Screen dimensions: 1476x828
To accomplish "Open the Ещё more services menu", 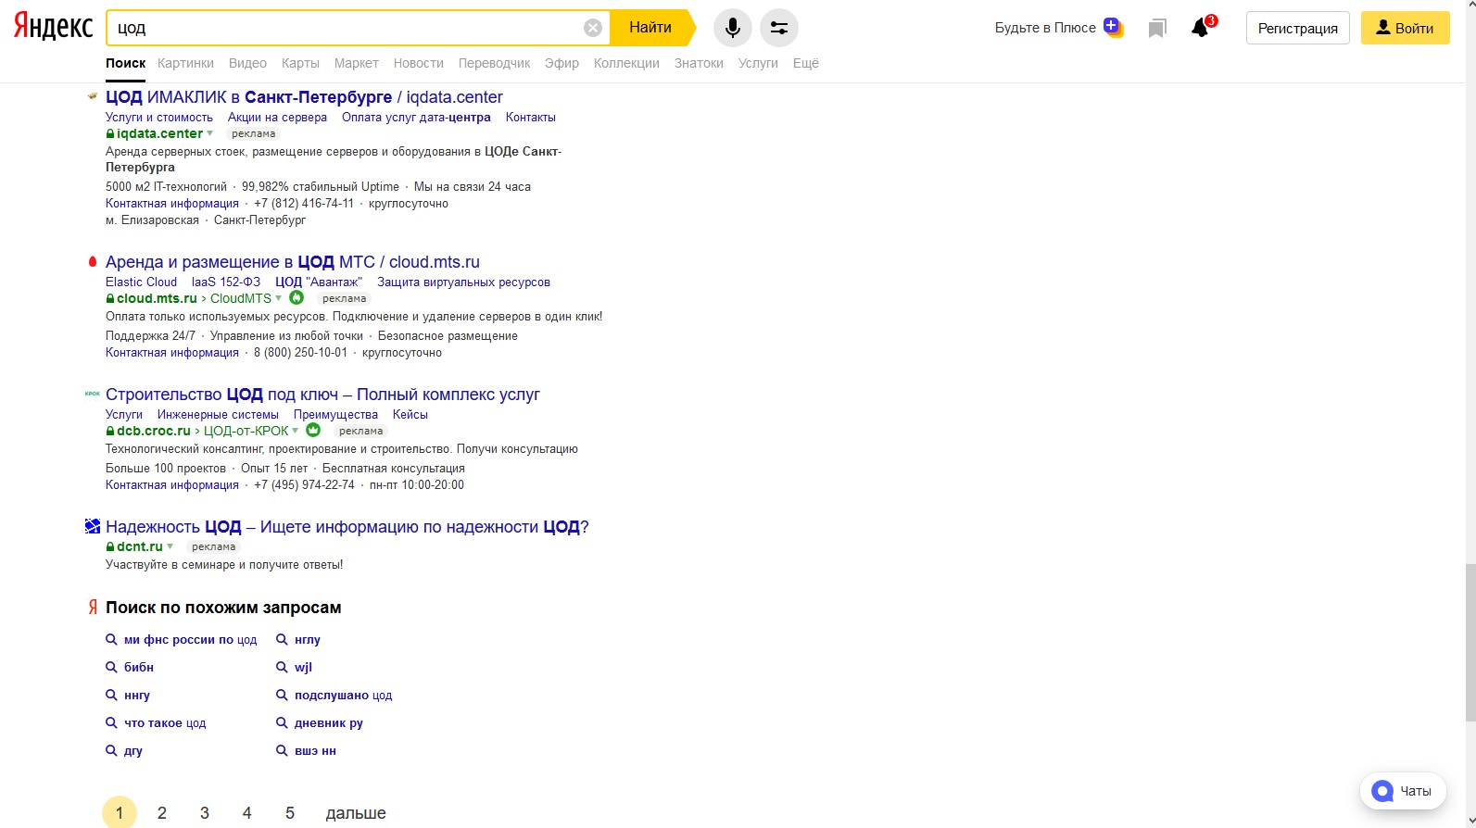I will [x=806, y=63].
